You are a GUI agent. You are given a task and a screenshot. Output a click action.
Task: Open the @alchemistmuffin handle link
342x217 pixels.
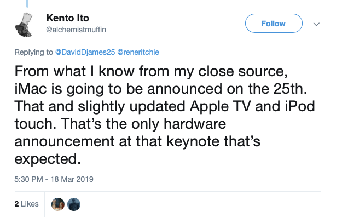click(x=76, y=30)
